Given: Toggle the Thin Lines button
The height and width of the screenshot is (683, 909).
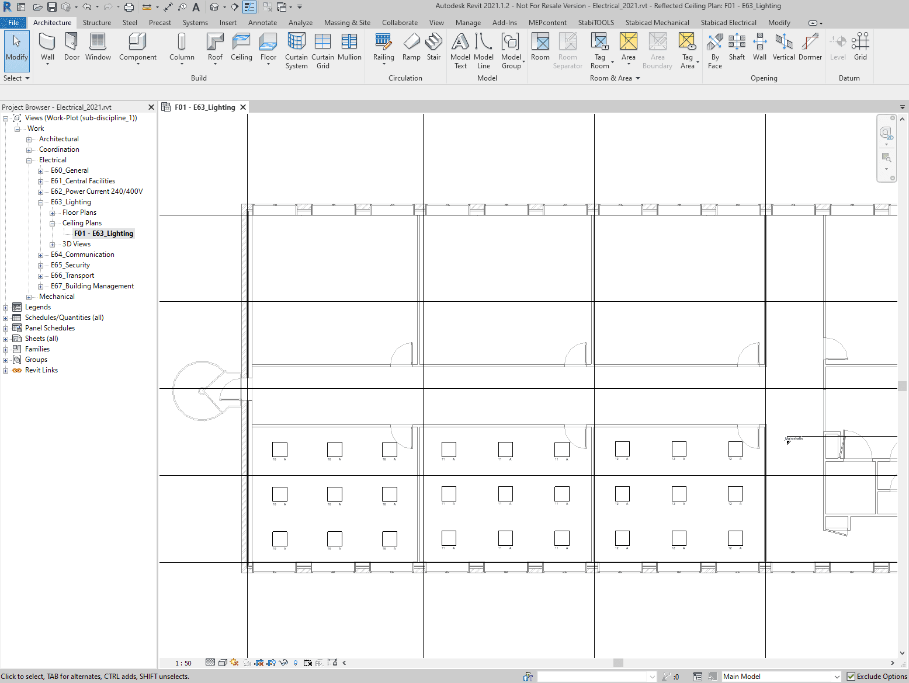Looking at the screenshot, I should click(x=249, y=7).
